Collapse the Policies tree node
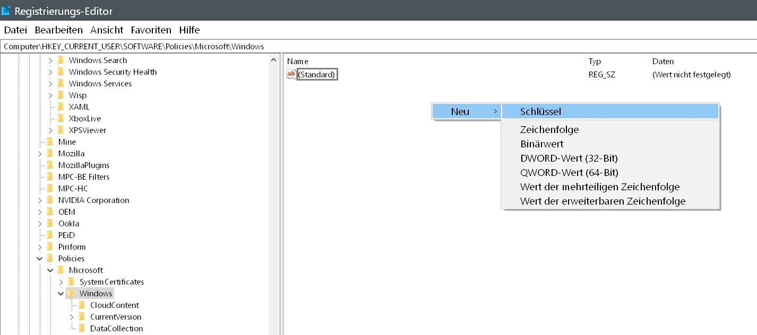The height and width of the screenshot is (335, 757). (40, 259)
